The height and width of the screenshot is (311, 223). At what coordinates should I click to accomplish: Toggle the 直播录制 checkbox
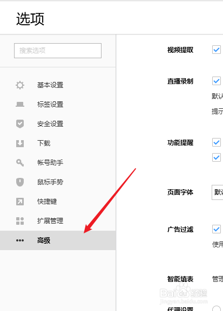click(x=216, y=81)
